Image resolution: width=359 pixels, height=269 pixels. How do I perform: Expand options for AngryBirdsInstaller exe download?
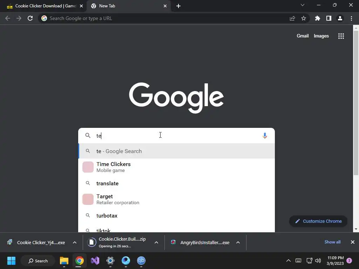(238, 242)
